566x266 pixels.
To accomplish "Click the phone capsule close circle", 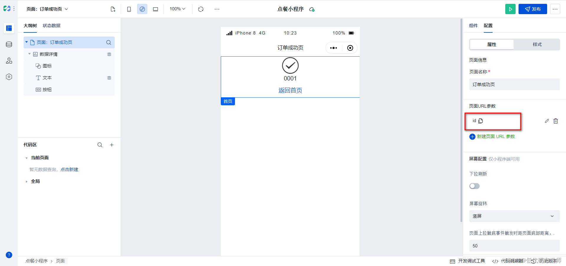I will click(x=350, y=48).
